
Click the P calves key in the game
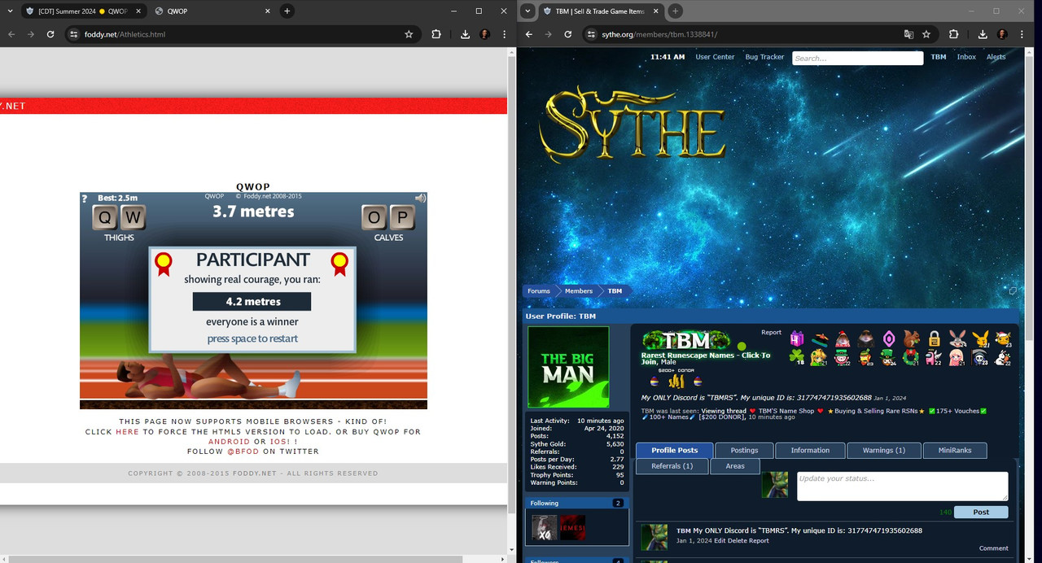click(402, 218)
